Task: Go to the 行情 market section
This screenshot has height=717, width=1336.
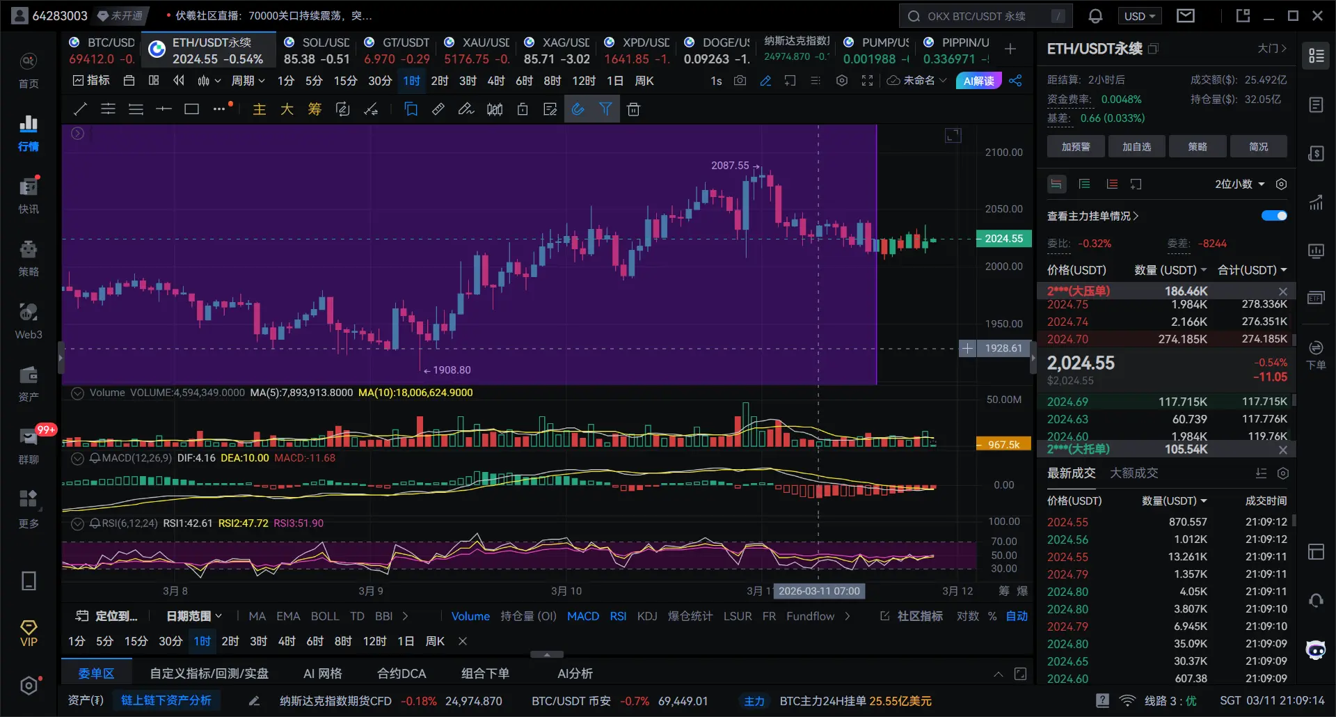Action: (29, 134)
